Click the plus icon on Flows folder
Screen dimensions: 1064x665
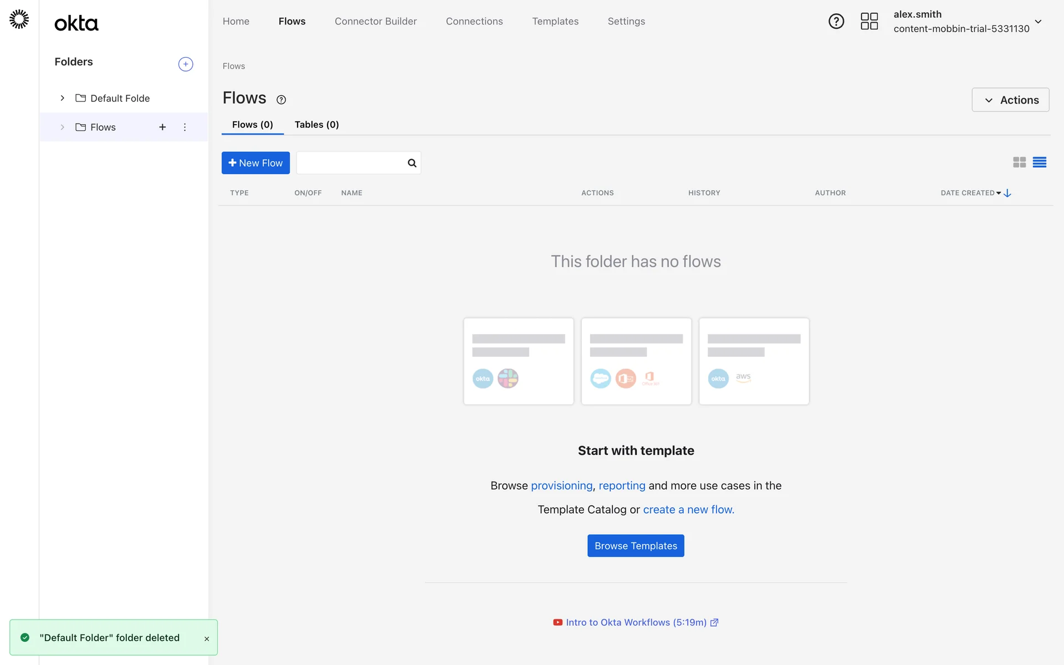pyautogui.click(x=162, y=127)
